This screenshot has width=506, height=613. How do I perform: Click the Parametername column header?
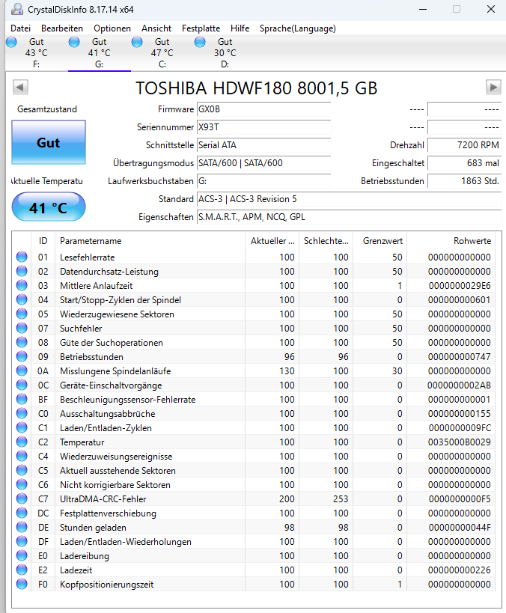(x=150, y=241)
